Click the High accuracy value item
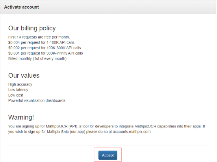Viewport: 217px width, 162px height. point(20,84)
